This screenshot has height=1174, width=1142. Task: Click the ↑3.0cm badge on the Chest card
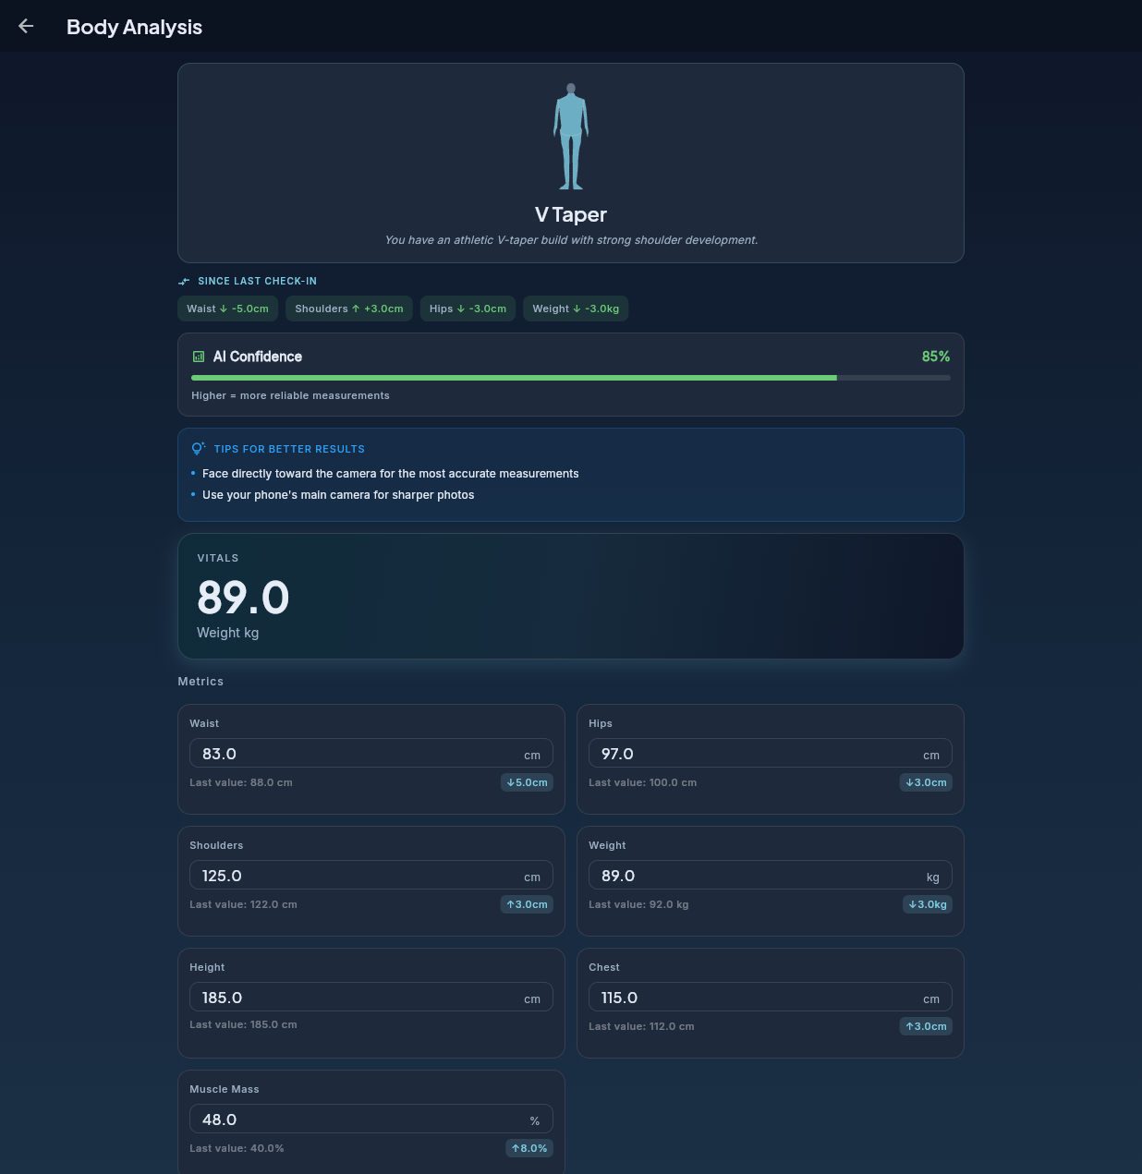pos(926,1026)
